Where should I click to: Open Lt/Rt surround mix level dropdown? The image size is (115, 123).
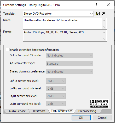pos(56,104)
